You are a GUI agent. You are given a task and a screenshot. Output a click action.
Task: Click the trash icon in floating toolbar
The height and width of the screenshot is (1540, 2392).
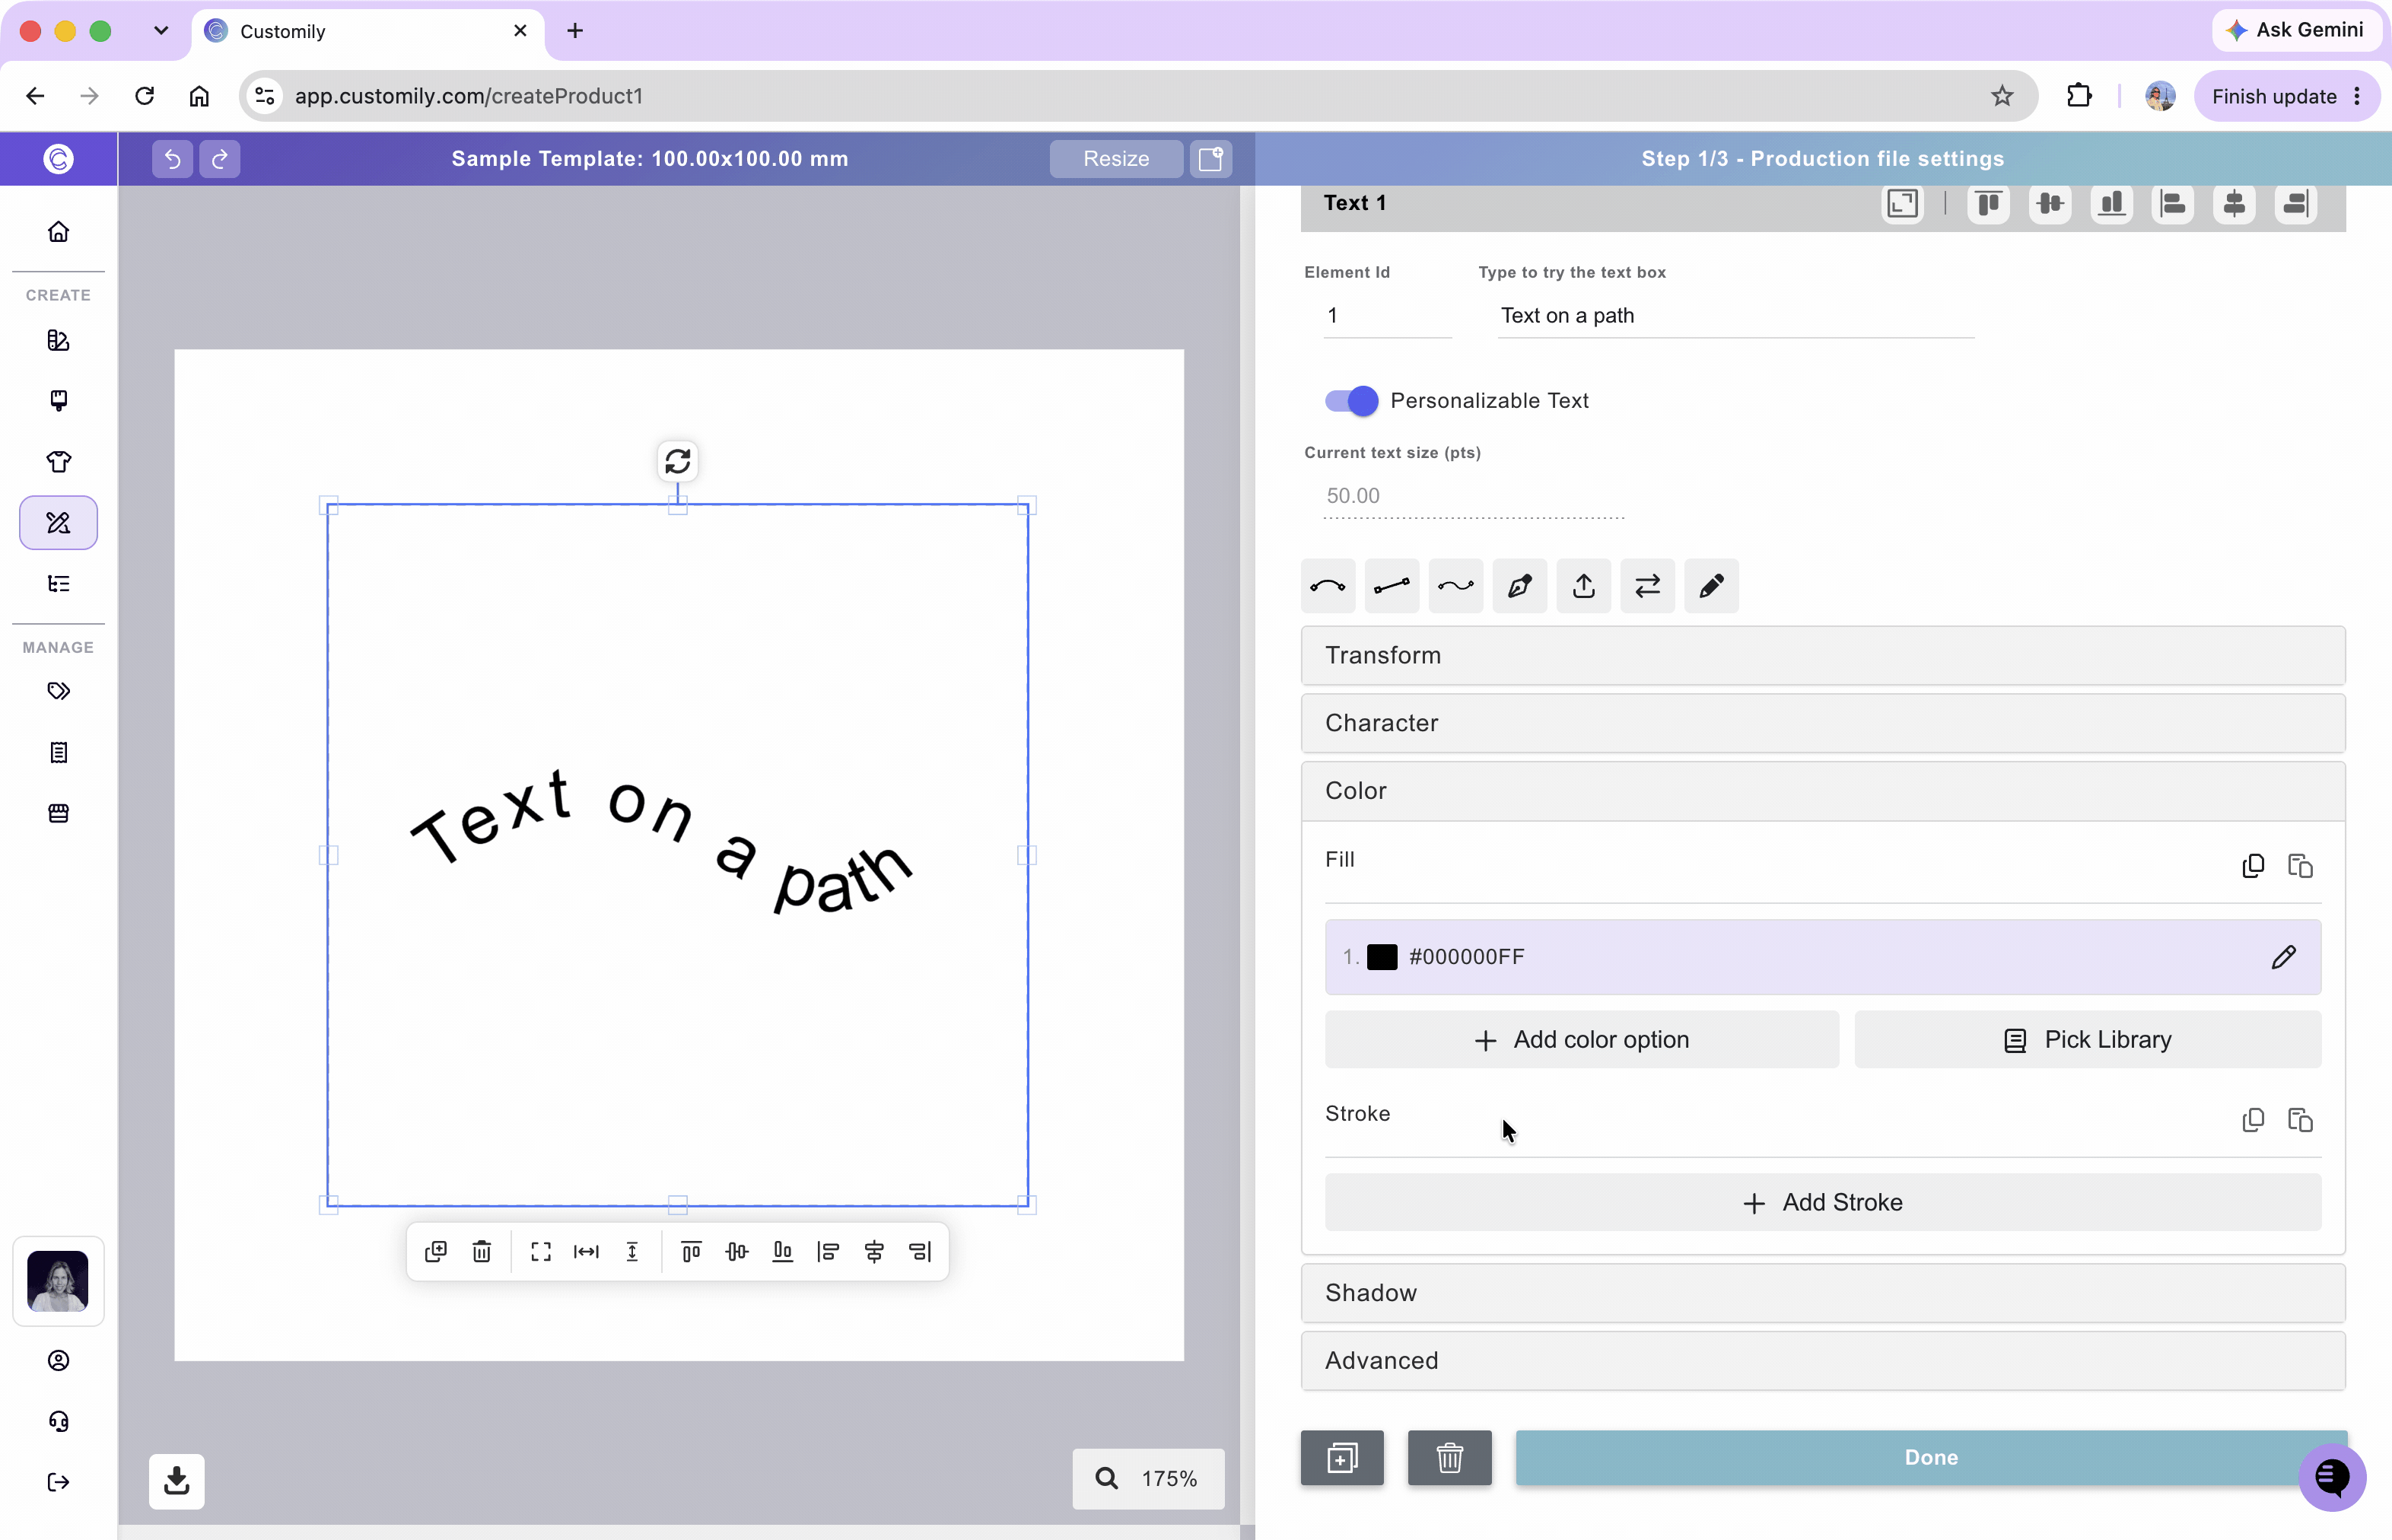pos(482,1251)
